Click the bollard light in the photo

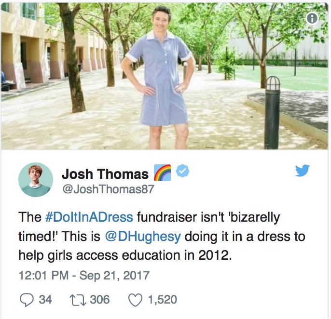[272, 113]
